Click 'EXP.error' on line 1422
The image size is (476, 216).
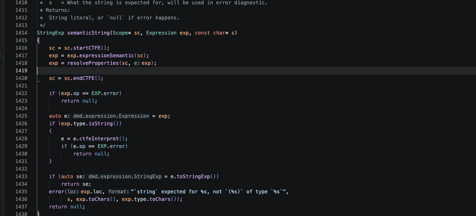point(105,93)
